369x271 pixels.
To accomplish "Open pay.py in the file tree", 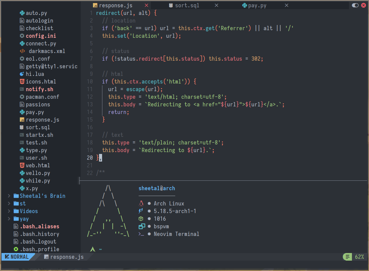I will point(35,112).
